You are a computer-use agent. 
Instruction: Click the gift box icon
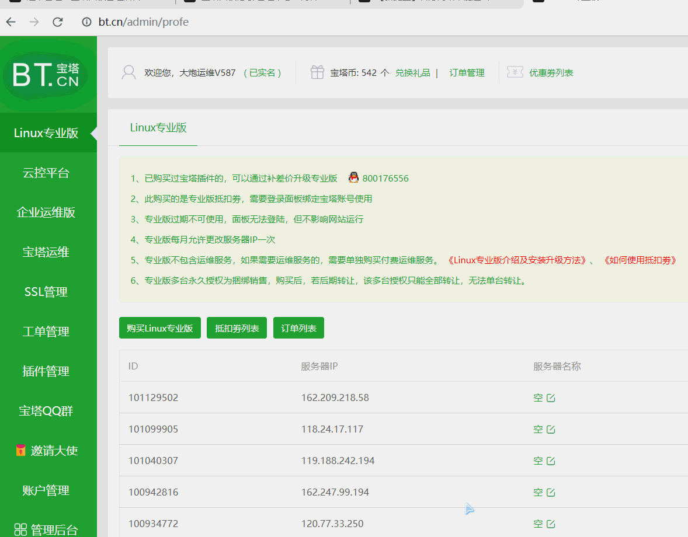coord(317,72)
